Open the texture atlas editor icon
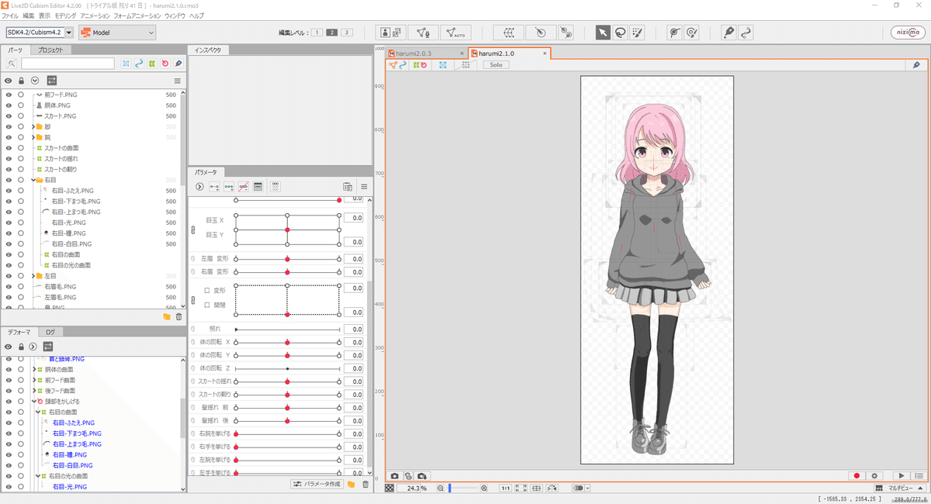Image resolution: width=931 pixels, height=504 pixels. (x=390, y=33)
